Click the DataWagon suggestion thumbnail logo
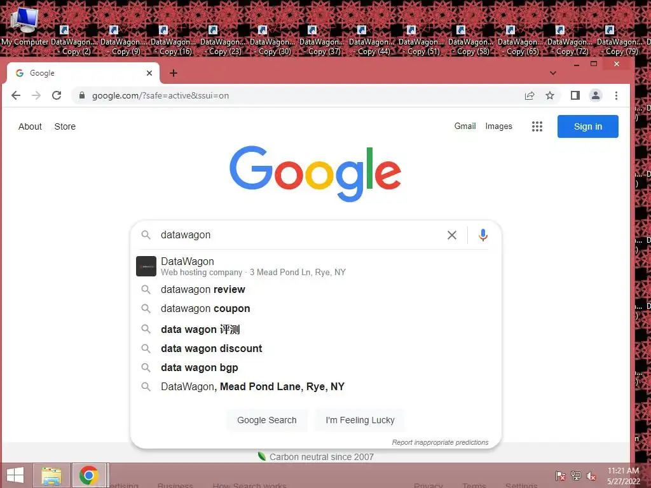This screenshot has height=488, width=651. click(146, 266)
